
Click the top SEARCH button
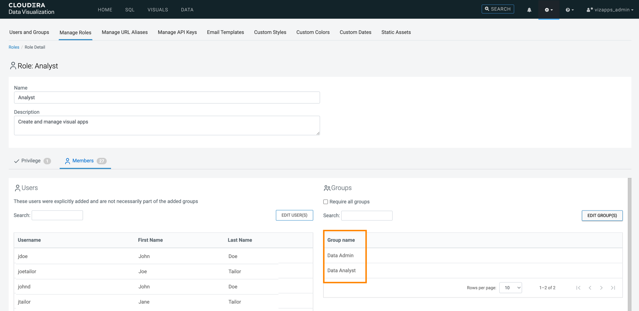point(498,9)
